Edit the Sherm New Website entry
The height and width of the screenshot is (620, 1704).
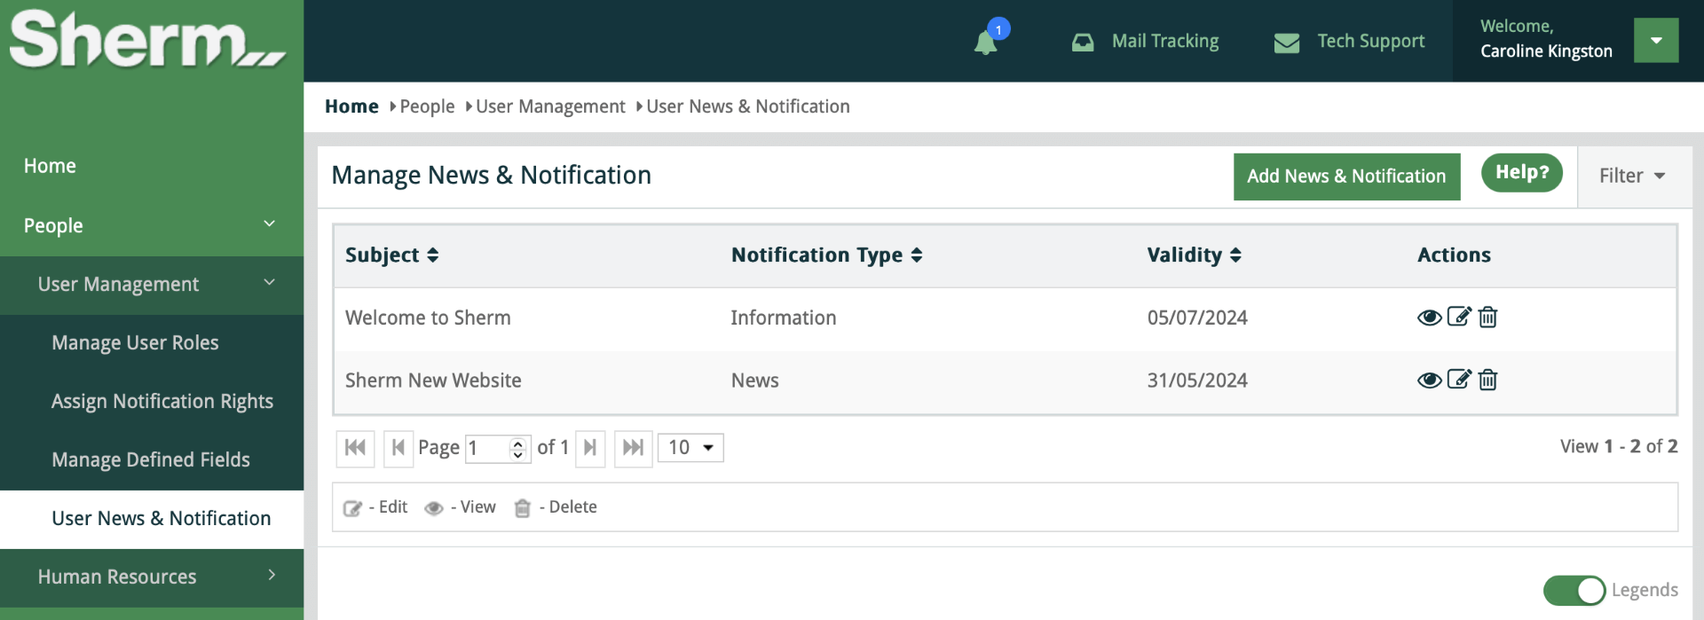click(x=1458, y=380)
